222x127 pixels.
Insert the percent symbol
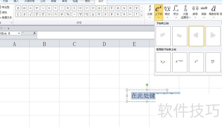tap(68, 14)
